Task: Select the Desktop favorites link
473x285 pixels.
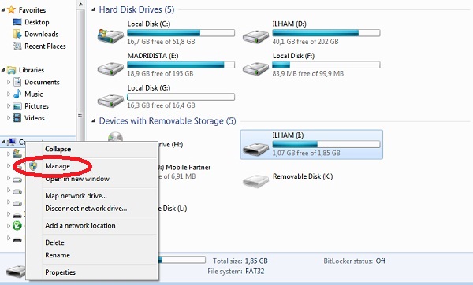Action: (x=37, y=22)
